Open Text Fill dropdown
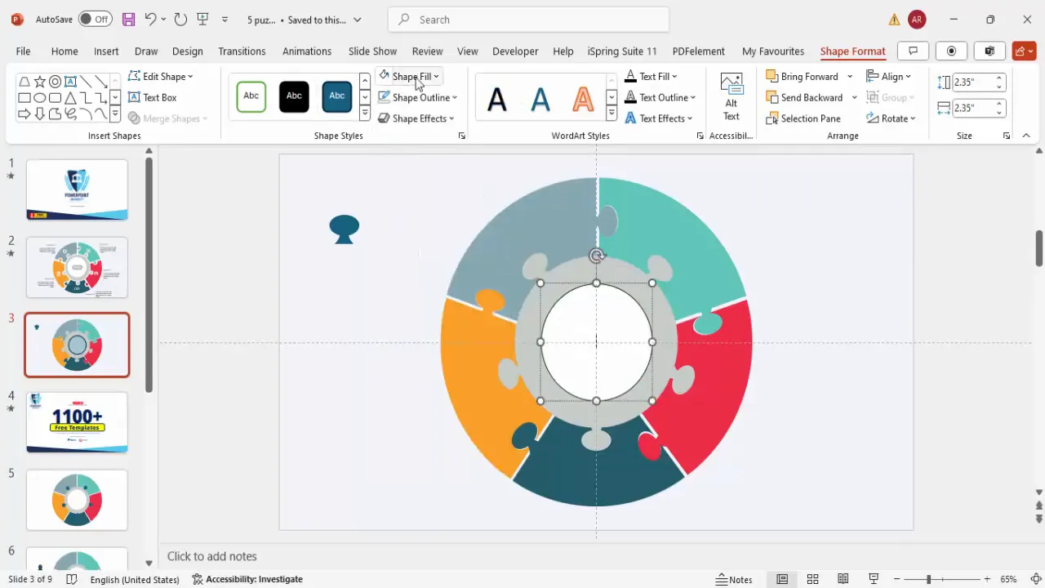Image resolution: width=1045 pixels, height=588 pixels. click(x=651, y=76)
